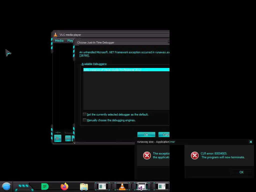Click the VLC seek bar
Image resolution: width=256 pixels, height=192 pixels.
(69, 132)
